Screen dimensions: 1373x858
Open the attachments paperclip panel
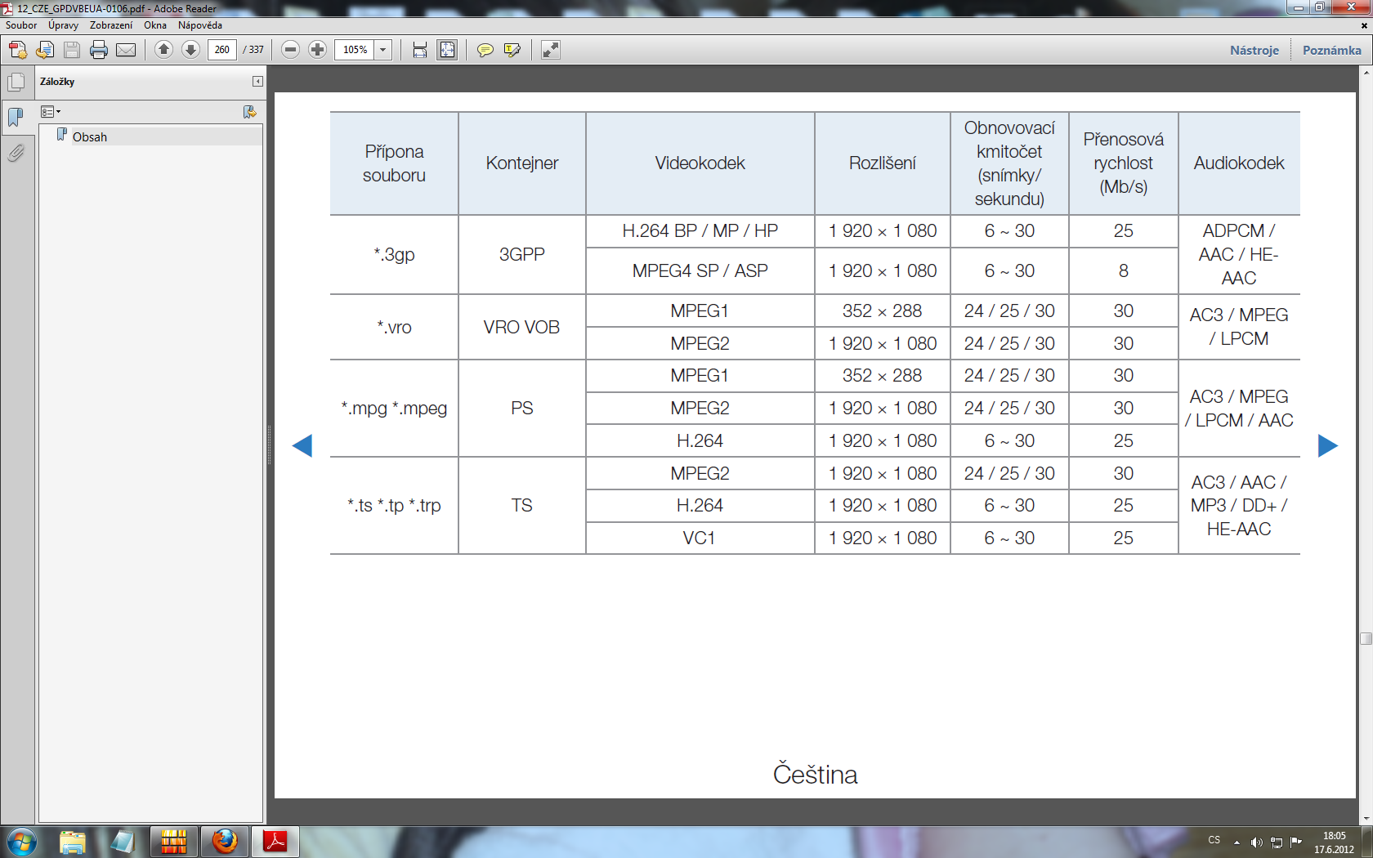point(16,153)
